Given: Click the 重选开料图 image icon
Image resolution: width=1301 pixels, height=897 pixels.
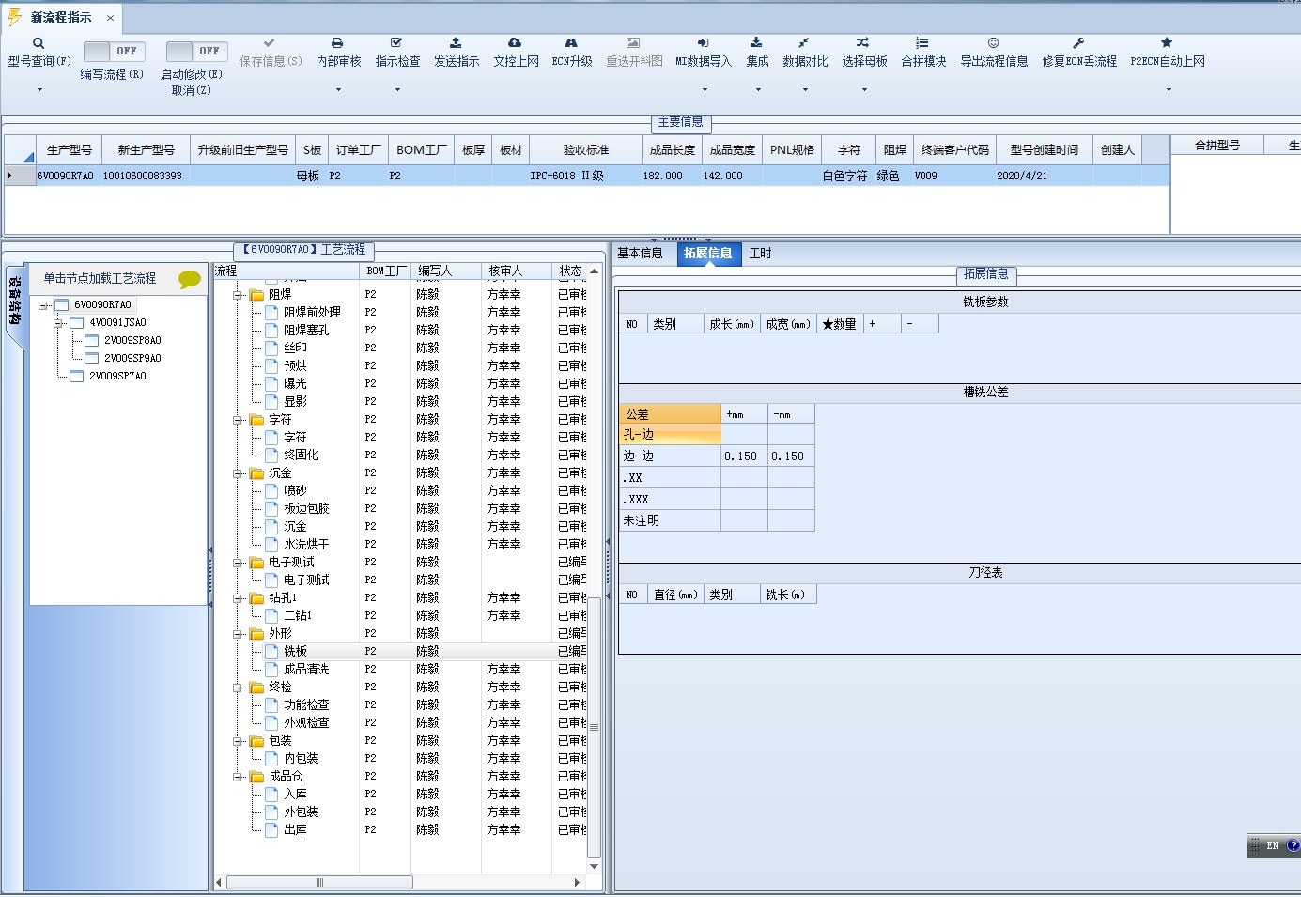Looking at the screenshot, I should (x=633, y=42).
